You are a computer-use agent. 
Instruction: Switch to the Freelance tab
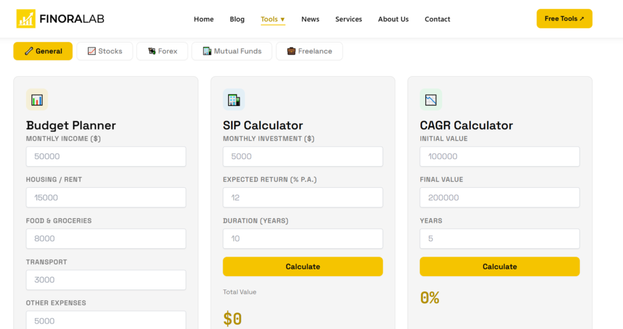click(310, 51)
